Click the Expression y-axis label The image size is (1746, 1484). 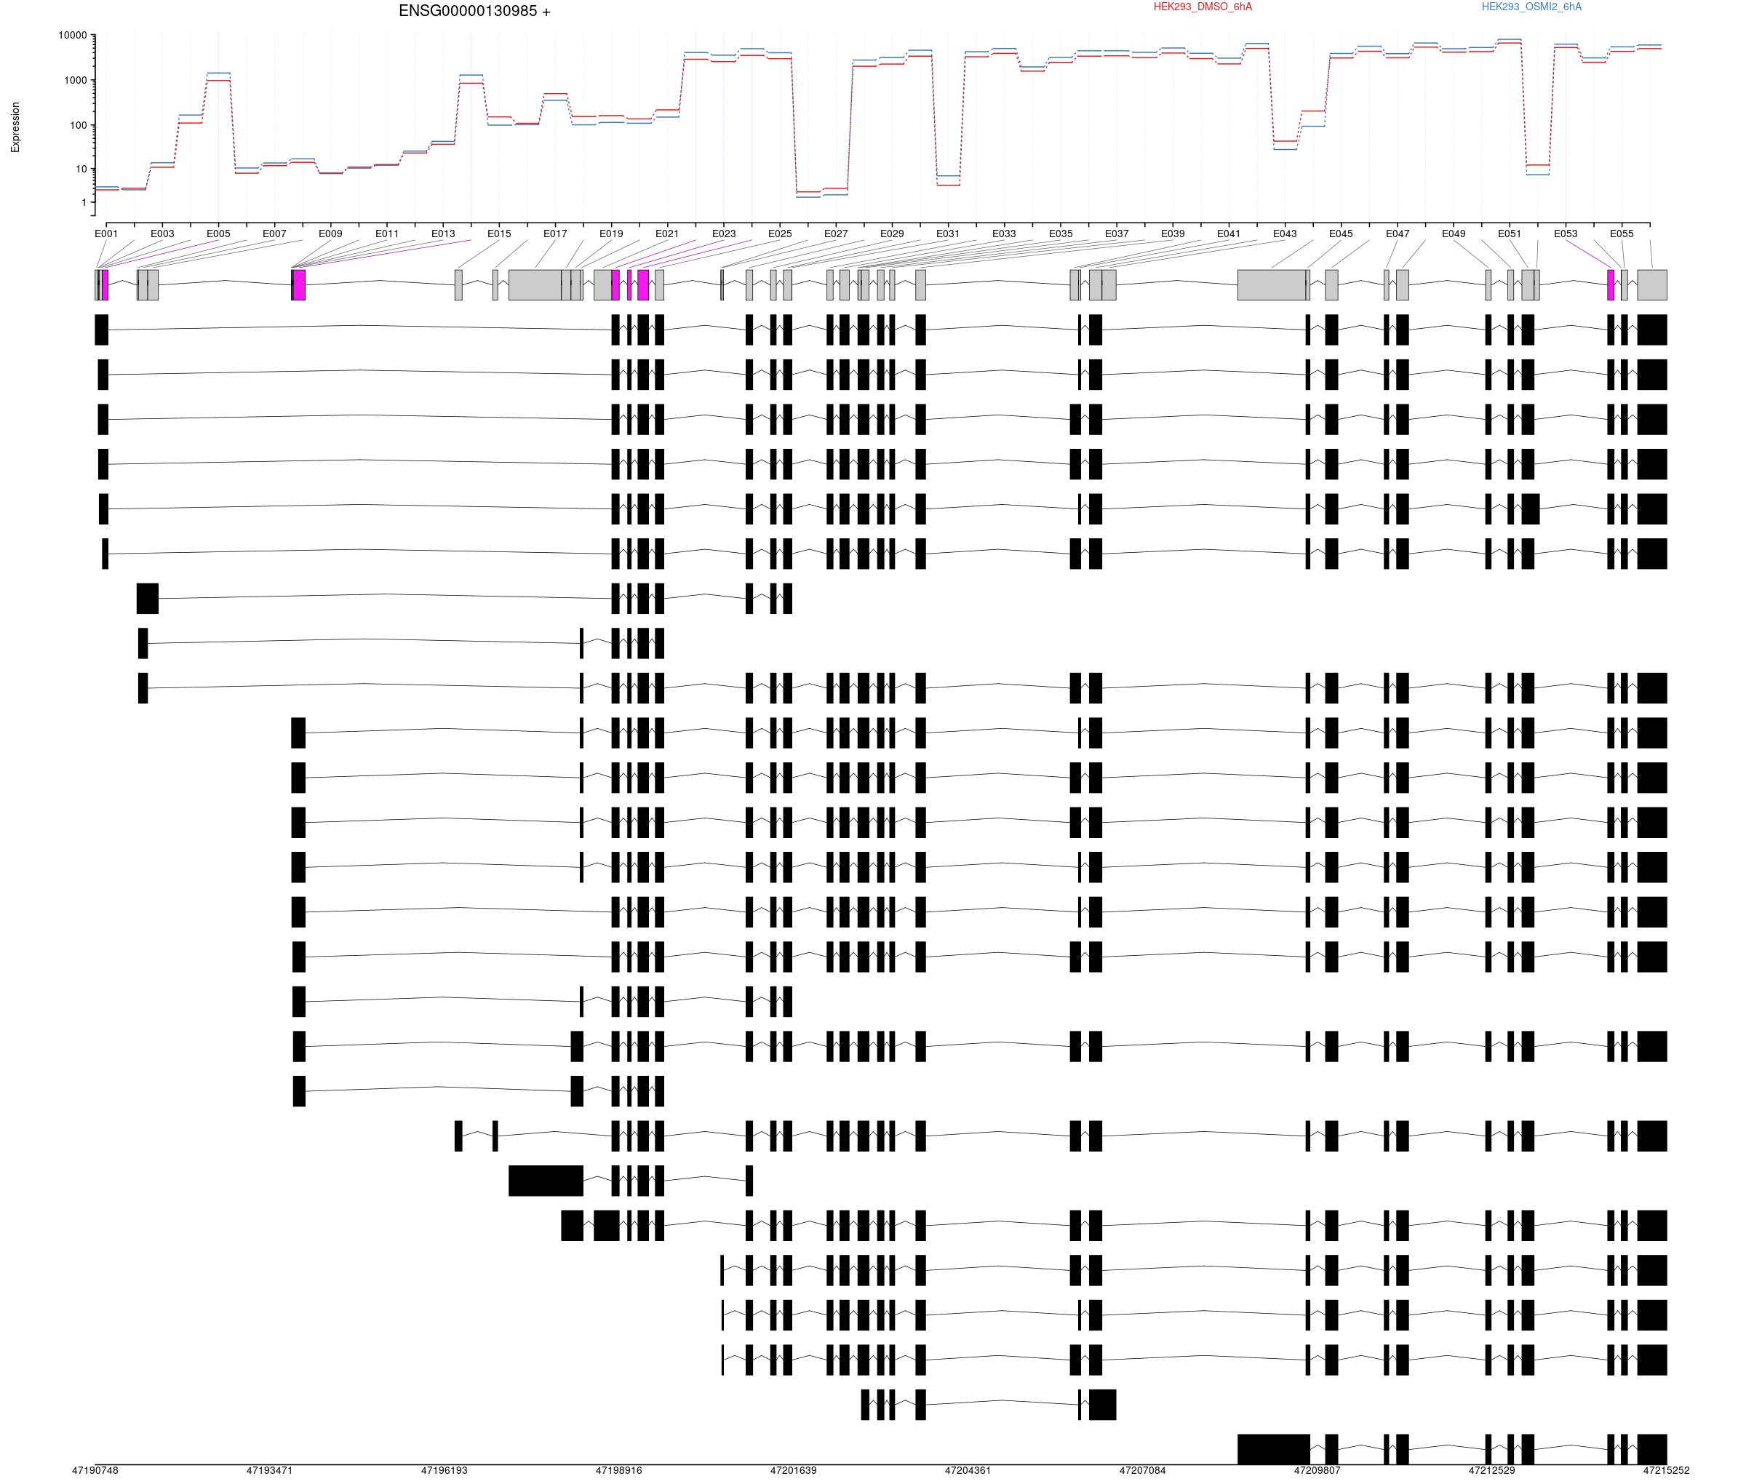coord(15,128)
